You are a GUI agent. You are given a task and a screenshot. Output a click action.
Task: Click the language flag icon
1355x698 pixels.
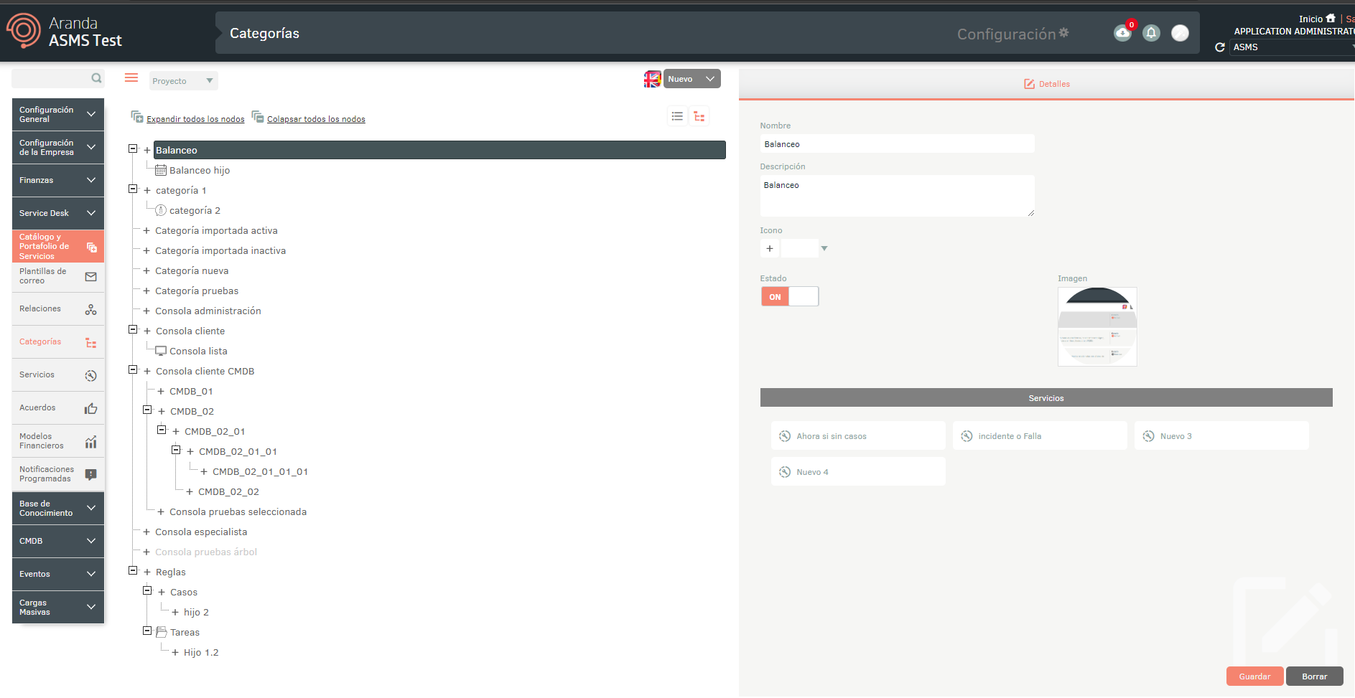652,79
